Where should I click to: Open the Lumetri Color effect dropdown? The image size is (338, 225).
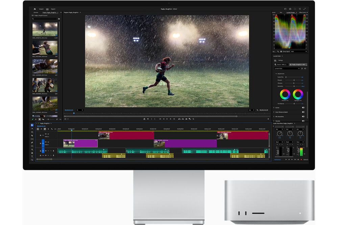click(287, 68)
